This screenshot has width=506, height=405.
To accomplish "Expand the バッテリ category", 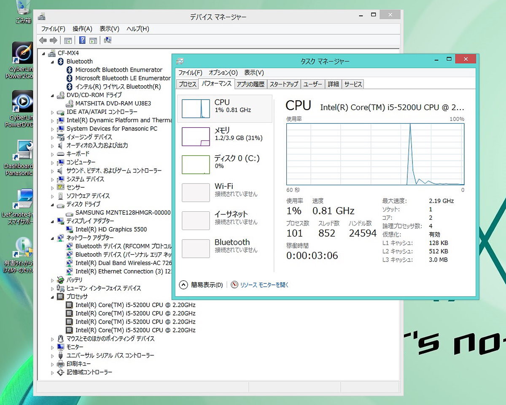I will [53, 280].
